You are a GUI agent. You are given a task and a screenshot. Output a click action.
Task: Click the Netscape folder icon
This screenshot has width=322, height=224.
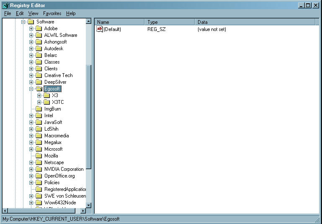pyautogui.click(x=39, y=162)
